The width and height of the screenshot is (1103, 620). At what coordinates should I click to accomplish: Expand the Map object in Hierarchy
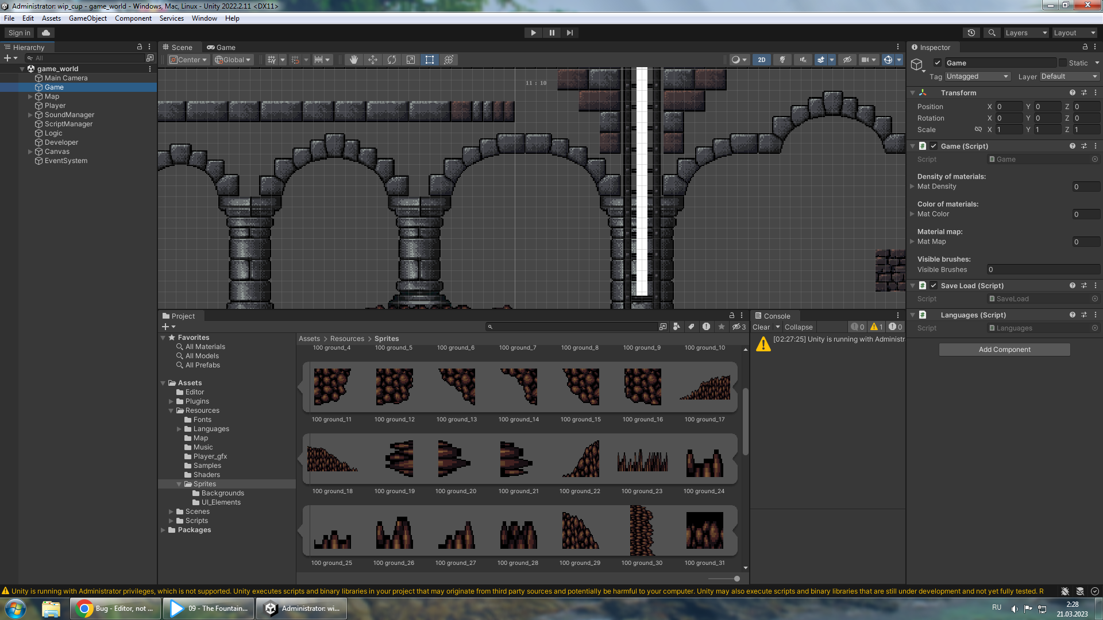tap(30, 96)
